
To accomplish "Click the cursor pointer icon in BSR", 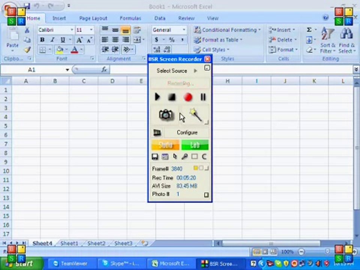I will (x=175, y=157).
